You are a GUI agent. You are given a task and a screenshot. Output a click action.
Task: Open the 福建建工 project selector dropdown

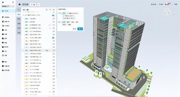tap(8, 6)
